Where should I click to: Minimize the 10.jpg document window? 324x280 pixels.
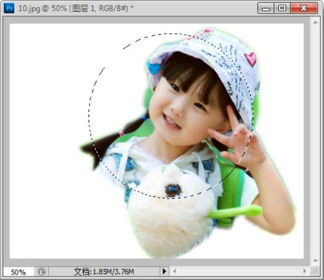(x=266, y=8)
